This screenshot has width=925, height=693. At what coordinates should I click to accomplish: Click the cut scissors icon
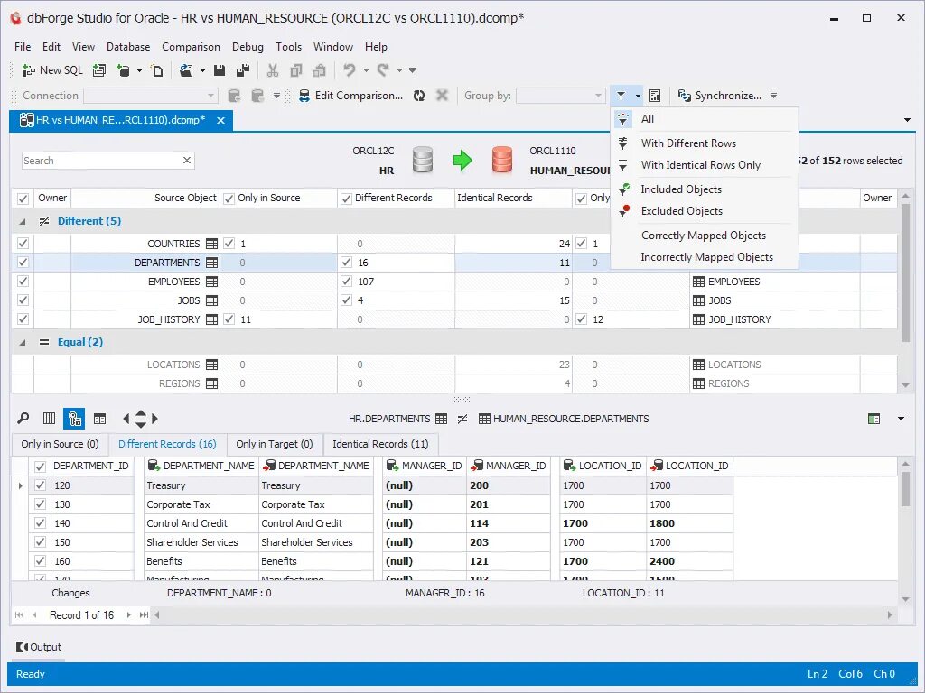point(273,70)
